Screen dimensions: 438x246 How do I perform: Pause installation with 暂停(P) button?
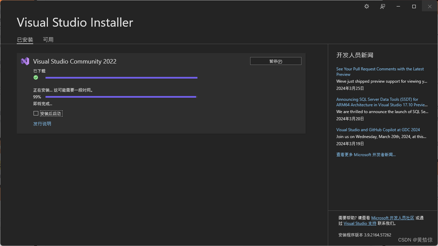pos(276,61)
